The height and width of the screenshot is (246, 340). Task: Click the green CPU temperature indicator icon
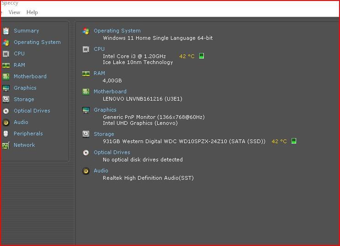(x=202, y=56)
